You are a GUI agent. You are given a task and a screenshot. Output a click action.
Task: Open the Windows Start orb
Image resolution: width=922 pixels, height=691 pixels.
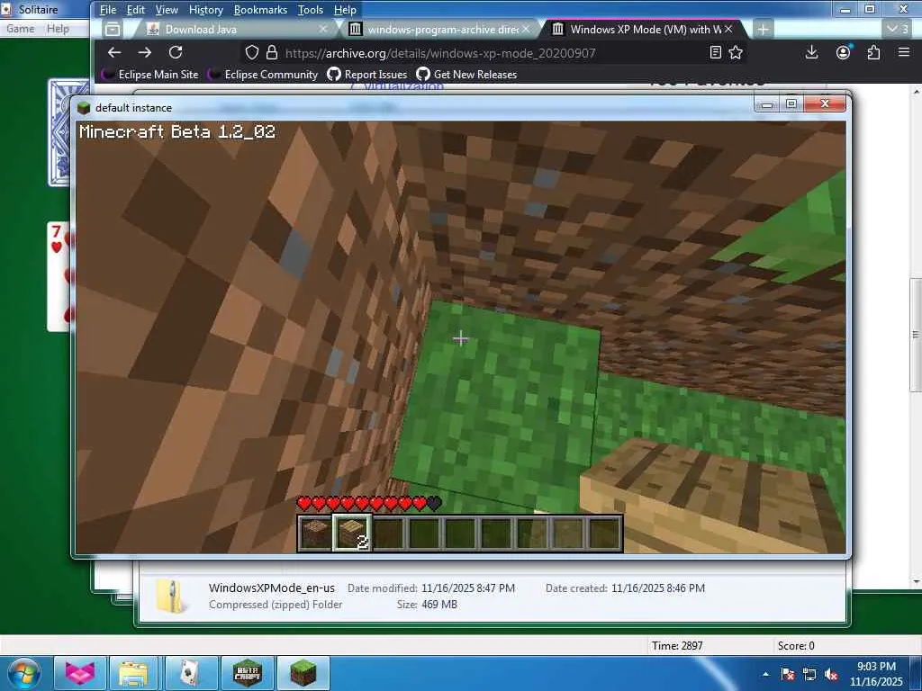(24, 673)
